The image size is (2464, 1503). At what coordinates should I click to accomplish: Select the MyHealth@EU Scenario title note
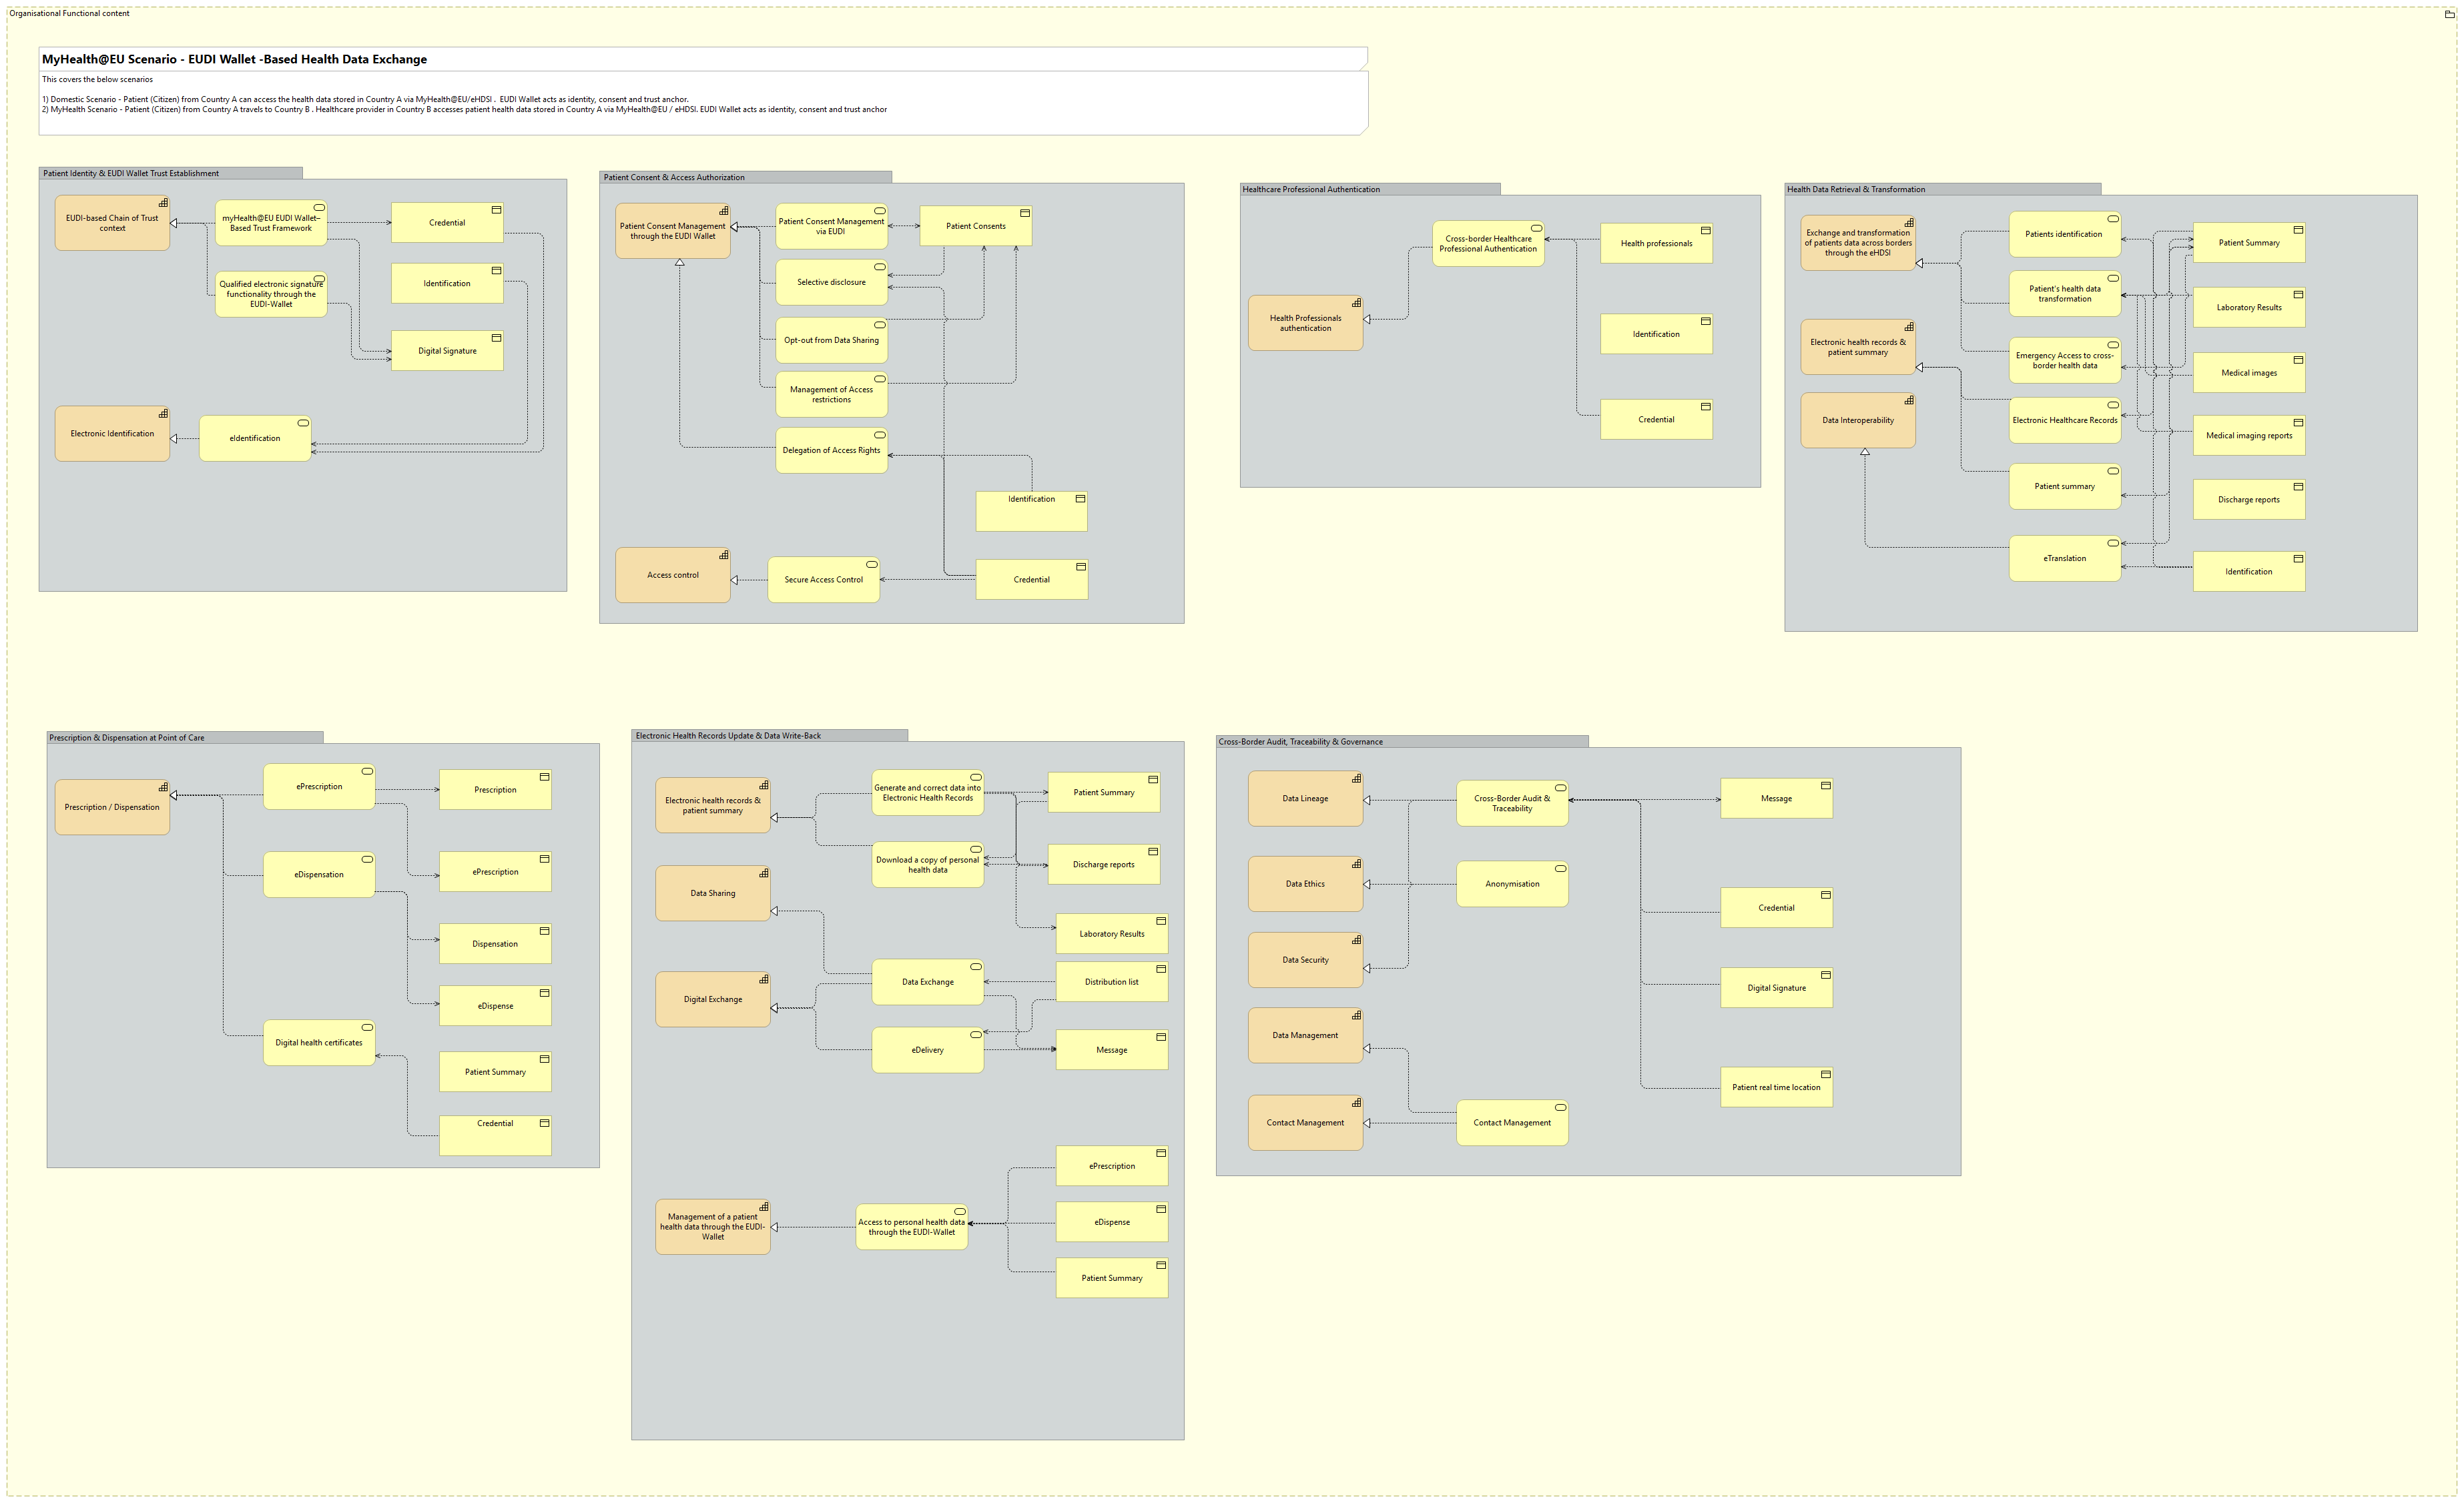pyautogui.click(x=703, y=91)
